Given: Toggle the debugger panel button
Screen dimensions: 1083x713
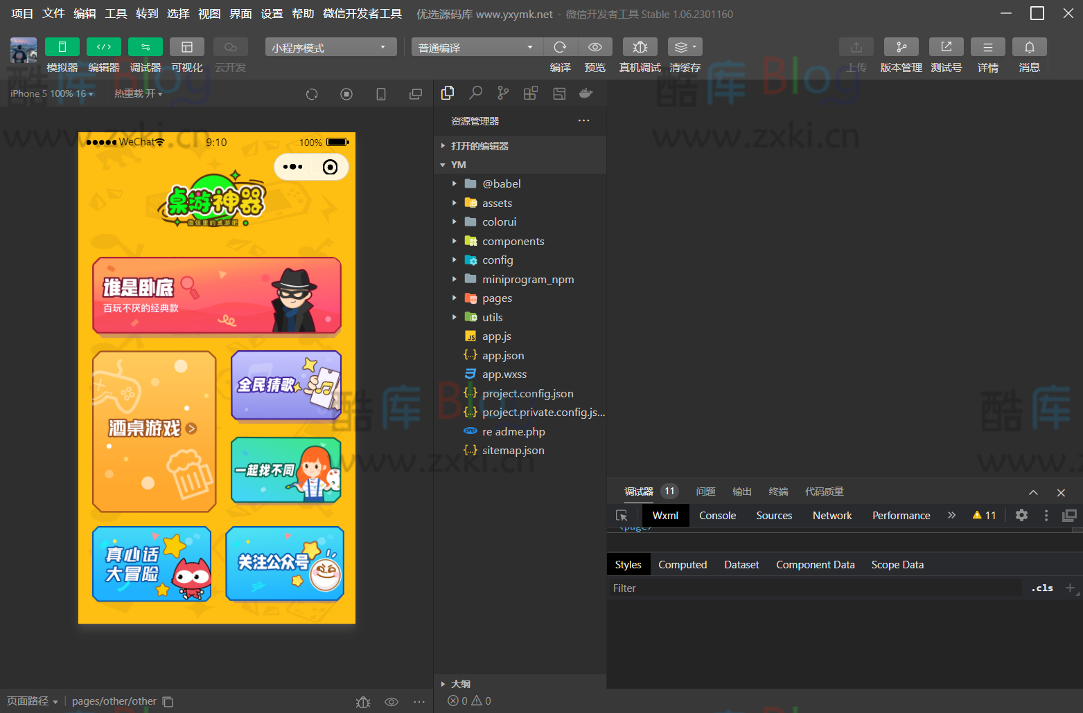Looking at the screenshot, I should pos(146,47).
